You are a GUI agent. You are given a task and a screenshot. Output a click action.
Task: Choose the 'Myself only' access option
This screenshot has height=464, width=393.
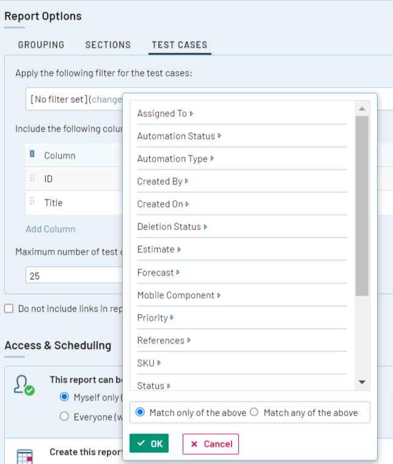64,397
